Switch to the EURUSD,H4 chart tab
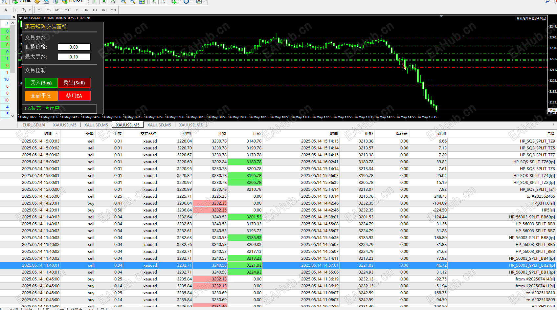This screenshot has width=557, height=310. 34,125
